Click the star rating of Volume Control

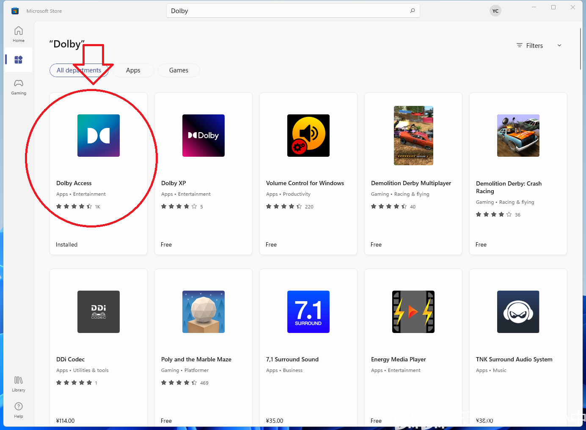click(284, 206)
